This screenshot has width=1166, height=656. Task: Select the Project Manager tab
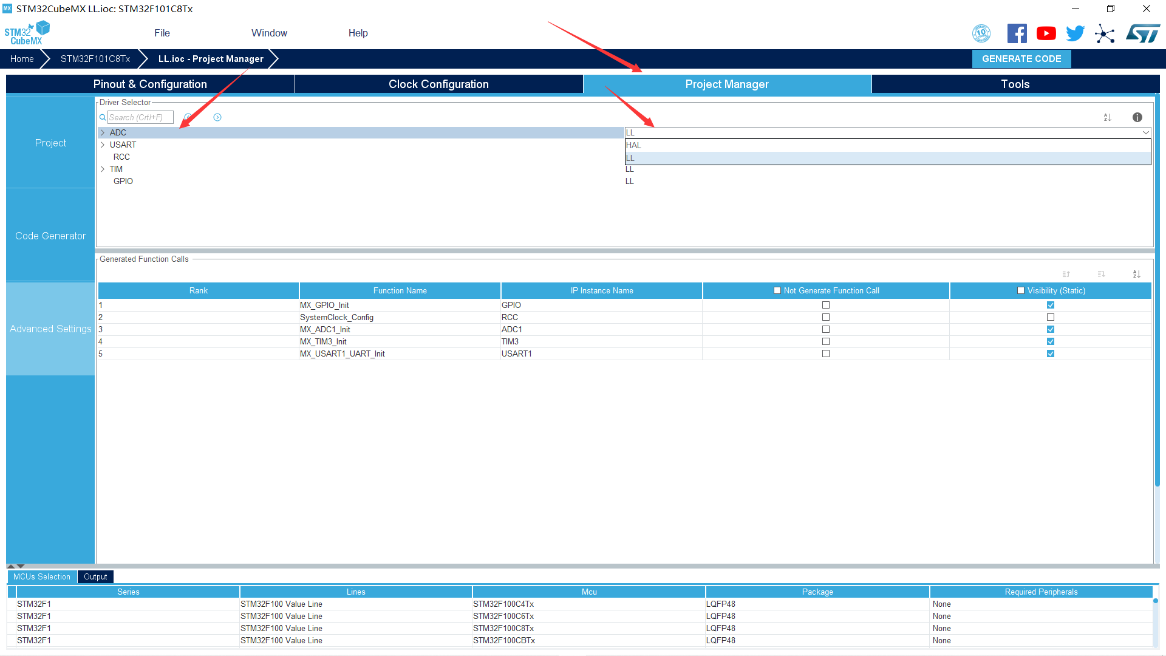coord(727,84)
